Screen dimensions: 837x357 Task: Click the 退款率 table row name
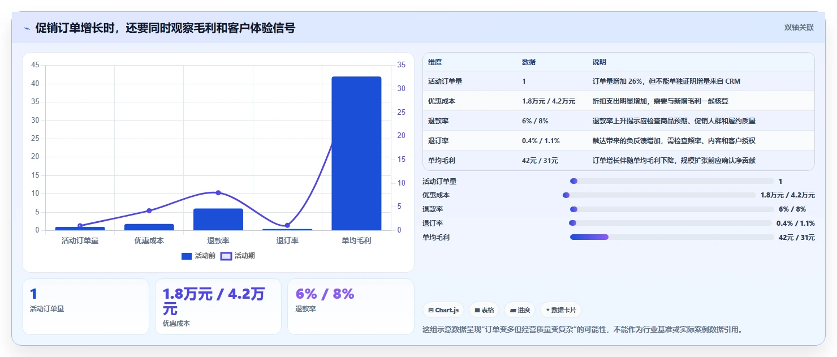tap(438, 121)
